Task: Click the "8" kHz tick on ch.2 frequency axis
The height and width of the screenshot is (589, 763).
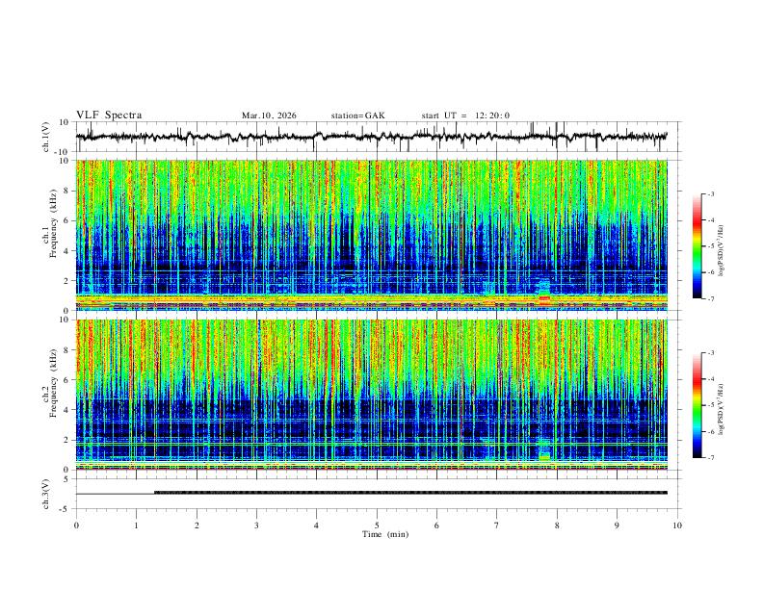Action: pyautogui.click(x=67, y=350)
